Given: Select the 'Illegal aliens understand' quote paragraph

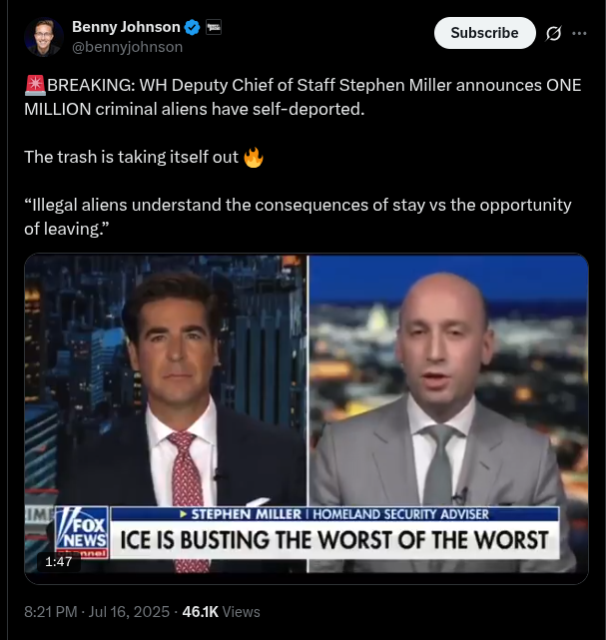Looking at the screenshot, I should pyautogui.click(x=298, y=217).
